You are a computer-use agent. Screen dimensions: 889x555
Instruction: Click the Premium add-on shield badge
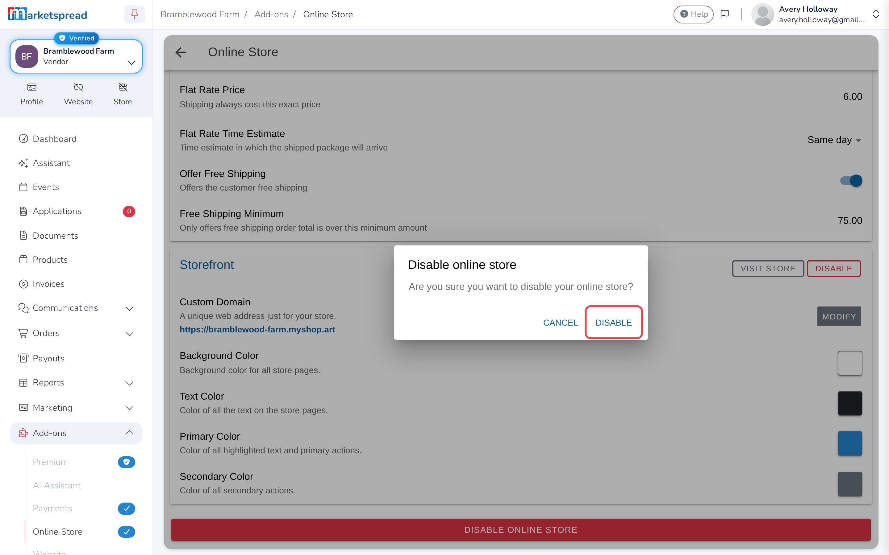[126, 462]
